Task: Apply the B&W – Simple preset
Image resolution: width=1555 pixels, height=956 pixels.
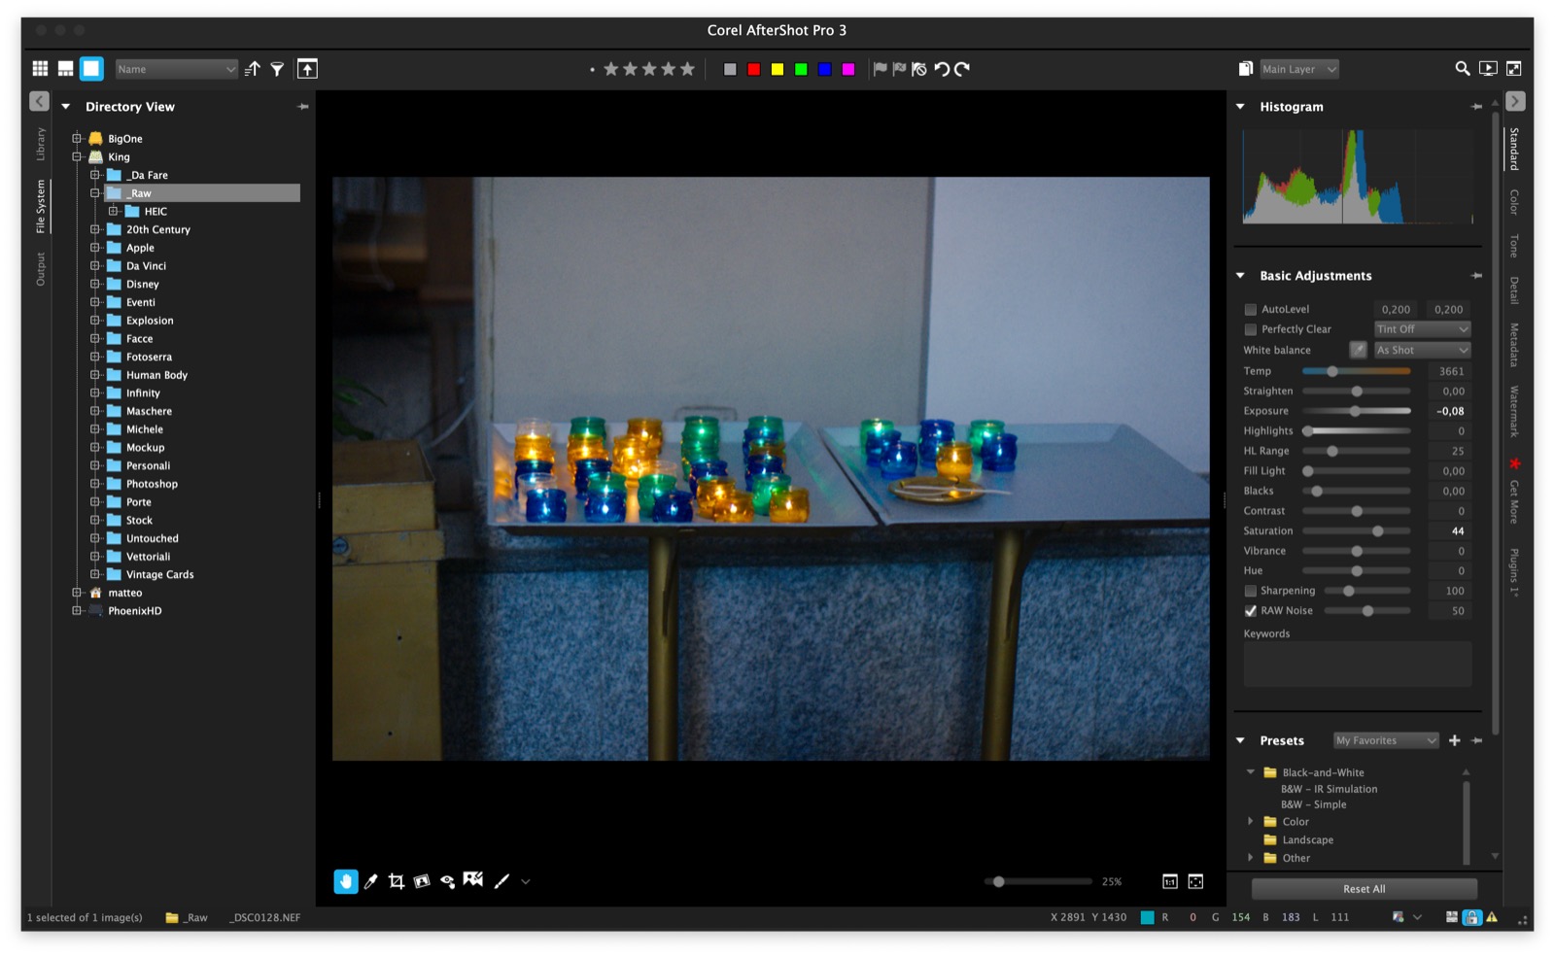Action: 1313,804
